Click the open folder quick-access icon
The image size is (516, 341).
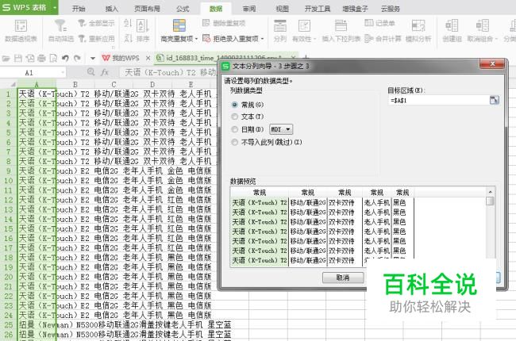click(x=6, y=59)
